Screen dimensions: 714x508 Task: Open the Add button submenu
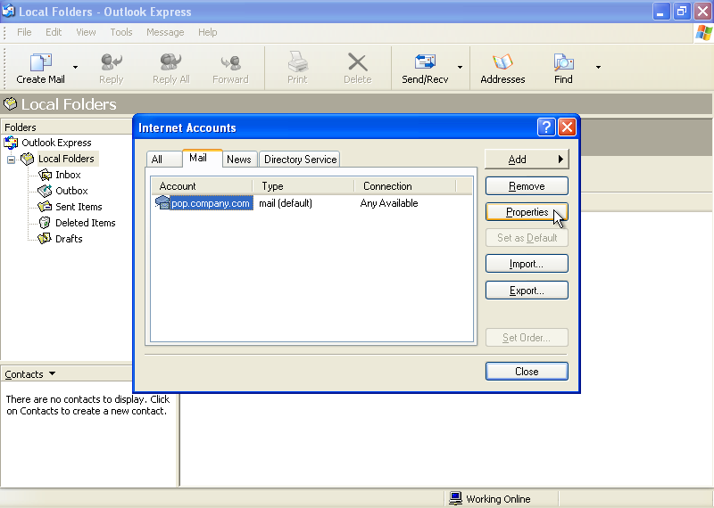tap(527, 160)
